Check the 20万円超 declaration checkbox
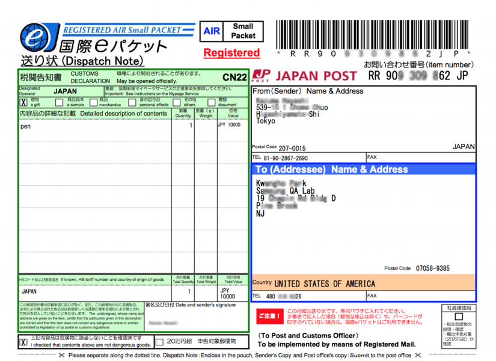496x361 pixels. coord(159,342)
